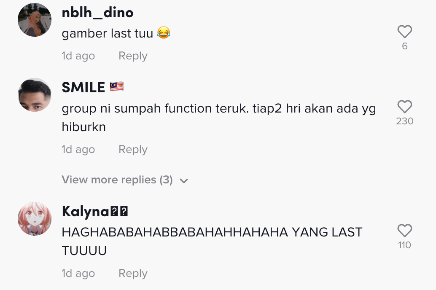Click the 230 likes count
Screen dimensions: 436x290
(x=404, y=121)
